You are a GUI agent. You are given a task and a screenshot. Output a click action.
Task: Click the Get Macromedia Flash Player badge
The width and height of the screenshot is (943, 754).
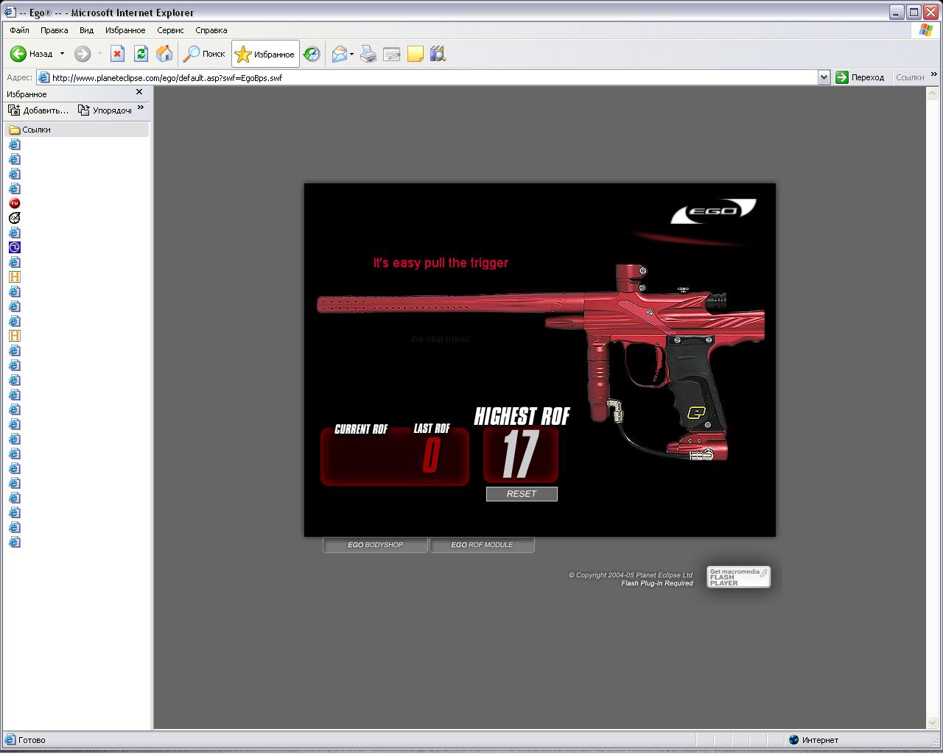pyautogui.click(x=738, y=577)
